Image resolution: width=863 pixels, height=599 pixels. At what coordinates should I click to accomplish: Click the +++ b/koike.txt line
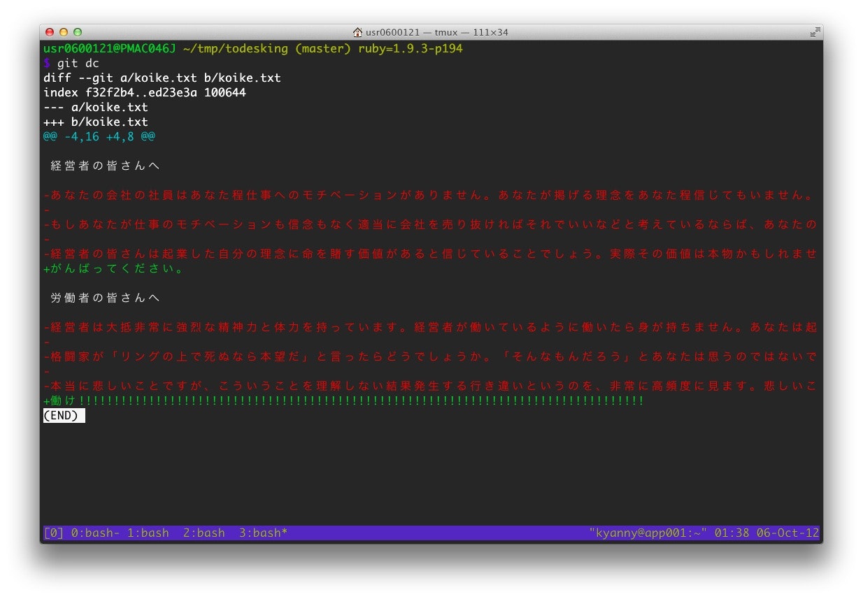[96, 122]
